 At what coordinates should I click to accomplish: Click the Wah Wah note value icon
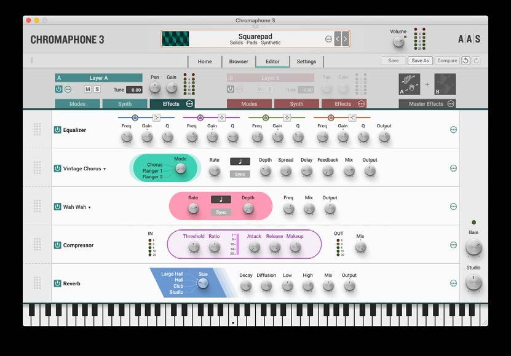pos(221,199)
